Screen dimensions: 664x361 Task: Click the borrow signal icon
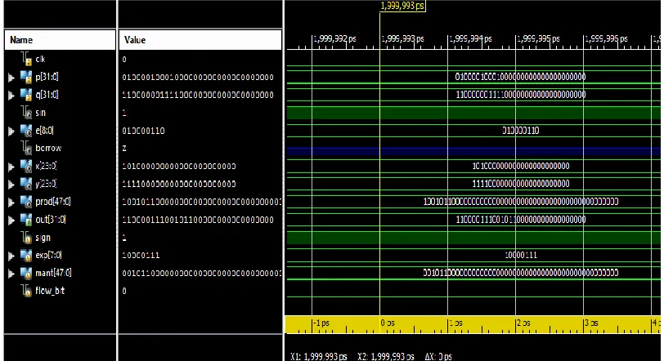[x=26, y=149]
